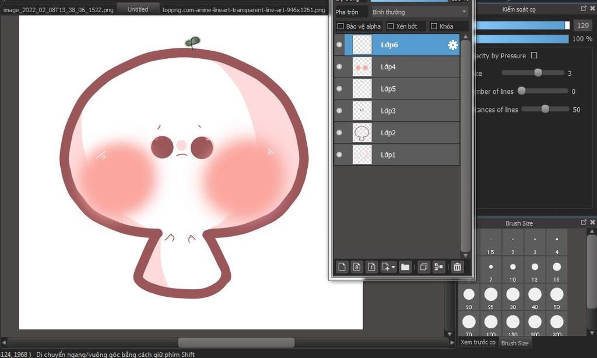Delete layer with trash icon
This screenshot has height=358, width=597.
[458, 267]
